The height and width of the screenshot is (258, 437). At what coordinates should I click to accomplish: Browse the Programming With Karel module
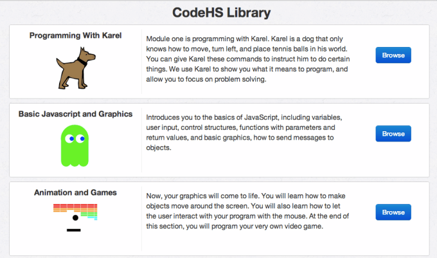[393, 55]
